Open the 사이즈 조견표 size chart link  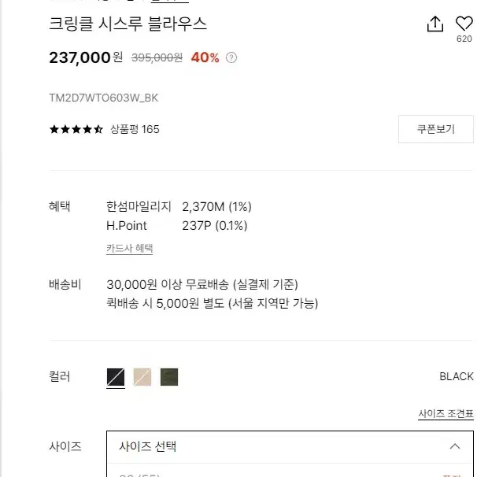click(446, 414)
